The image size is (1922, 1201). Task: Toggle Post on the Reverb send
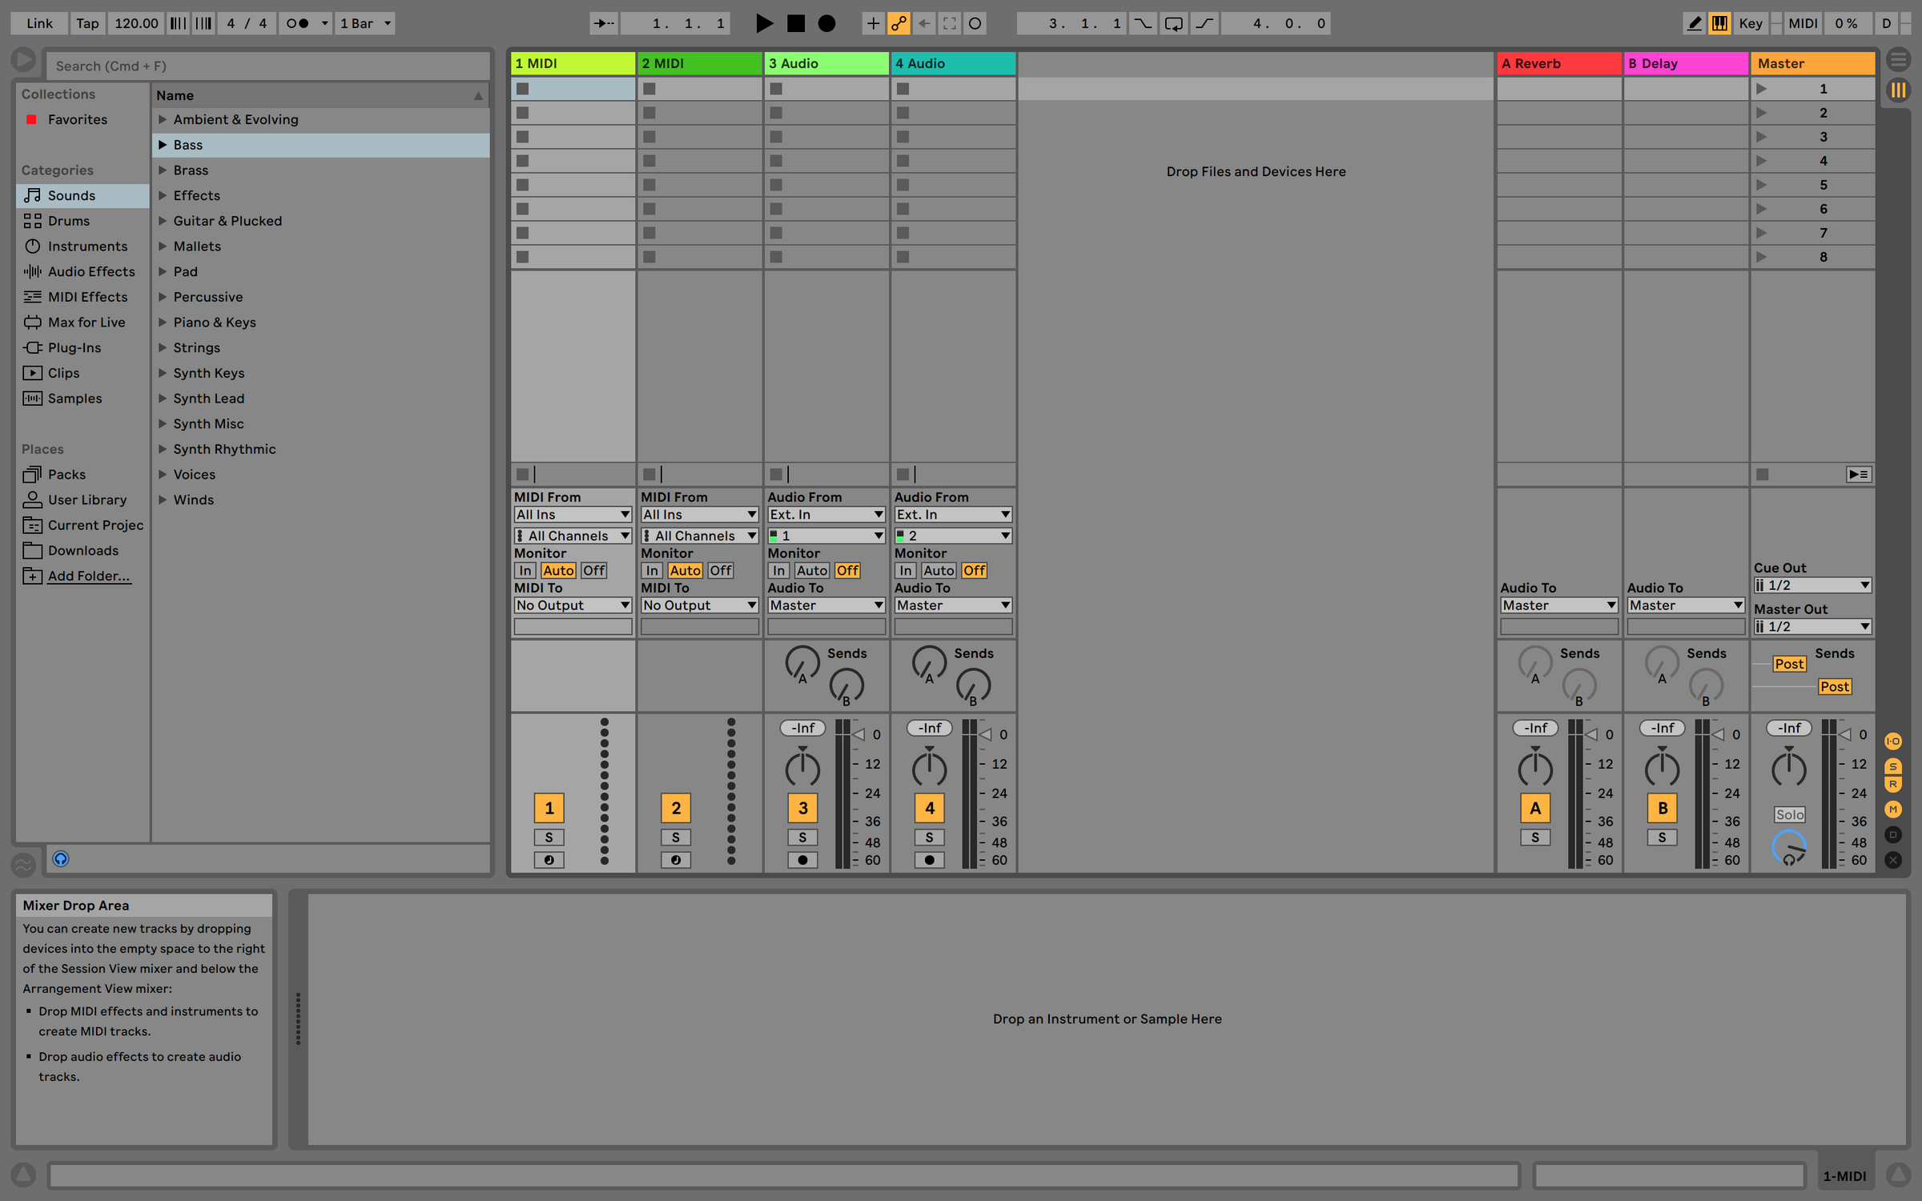click(x=1788, y=664)
